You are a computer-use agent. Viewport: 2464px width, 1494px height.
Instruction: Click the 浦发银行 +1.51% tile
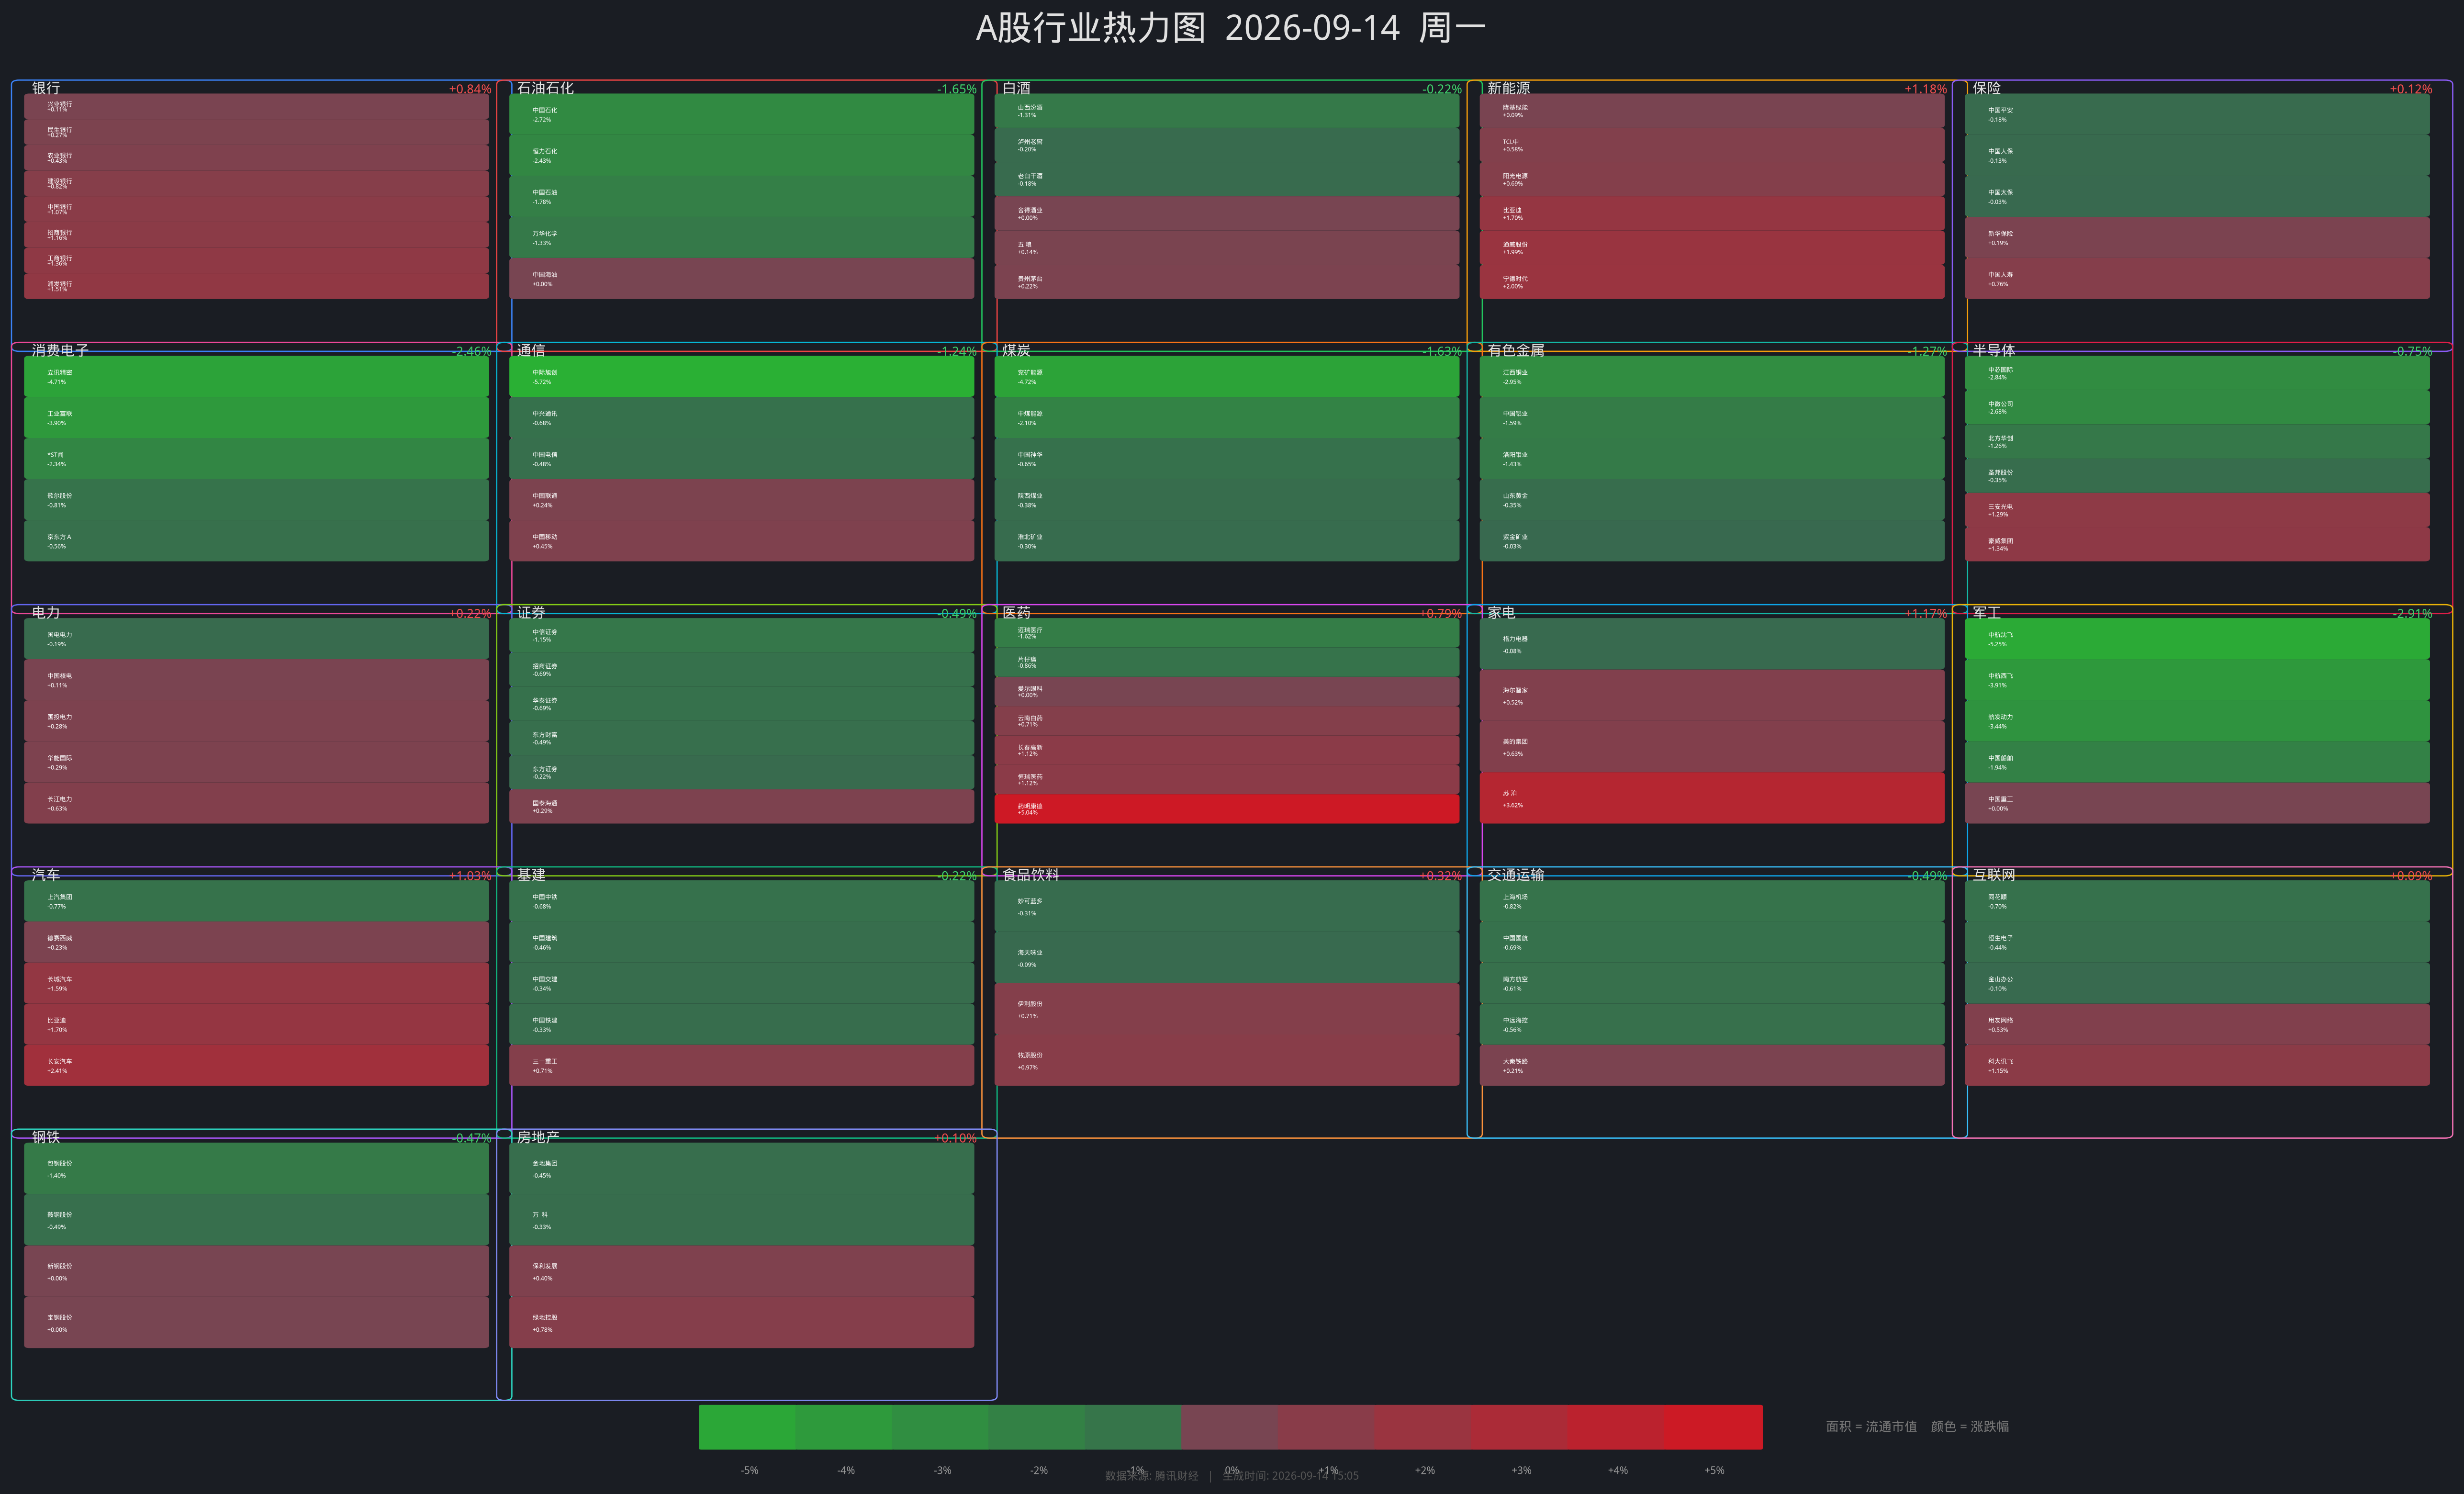(256, 286)
